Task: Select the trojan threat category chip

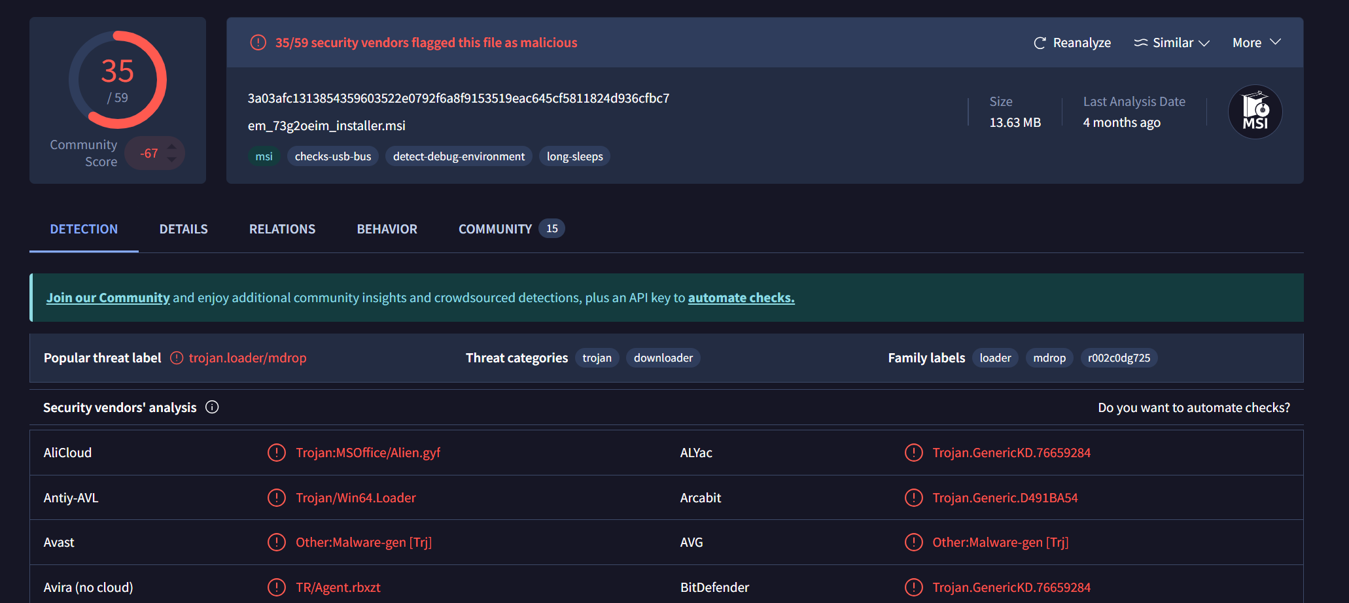Action: [596, 358]
